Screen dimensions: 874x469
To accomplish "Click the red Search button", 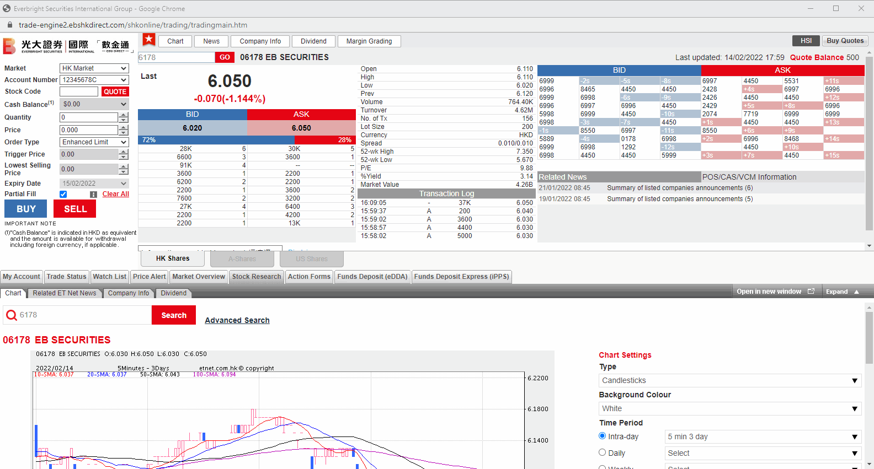I will coord(174,315).
